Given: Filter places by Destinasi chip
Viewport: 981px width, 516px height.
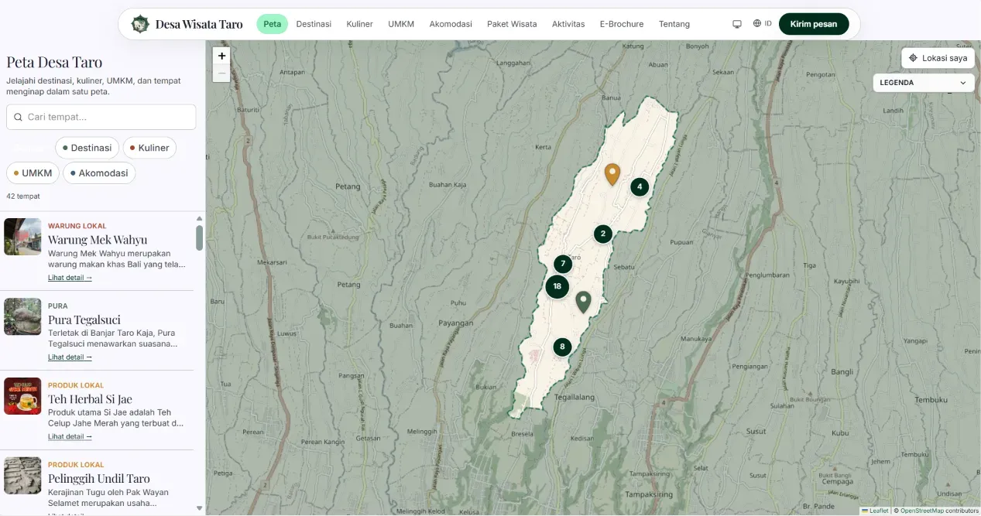Looking at the screenshot, I should click(87, 148).
